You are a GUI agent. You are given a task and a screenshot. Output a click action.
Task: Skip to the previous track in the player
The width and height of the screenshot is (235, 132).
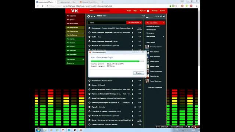pos(92,16)
